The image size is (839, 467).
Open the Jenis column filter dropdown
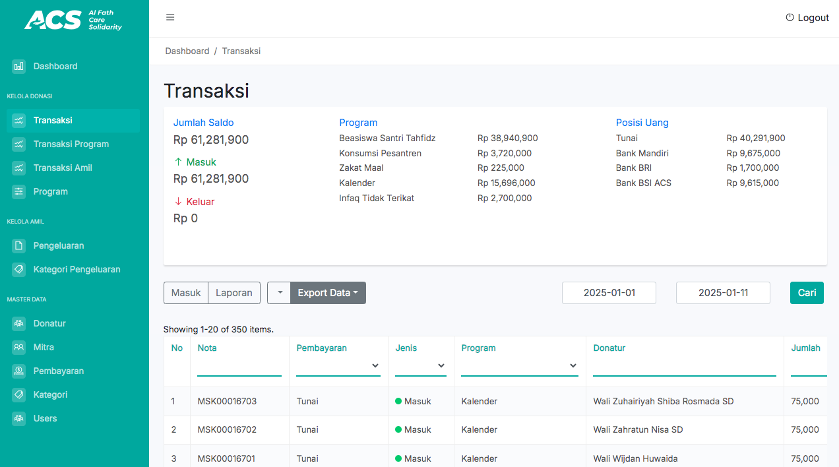421,365
